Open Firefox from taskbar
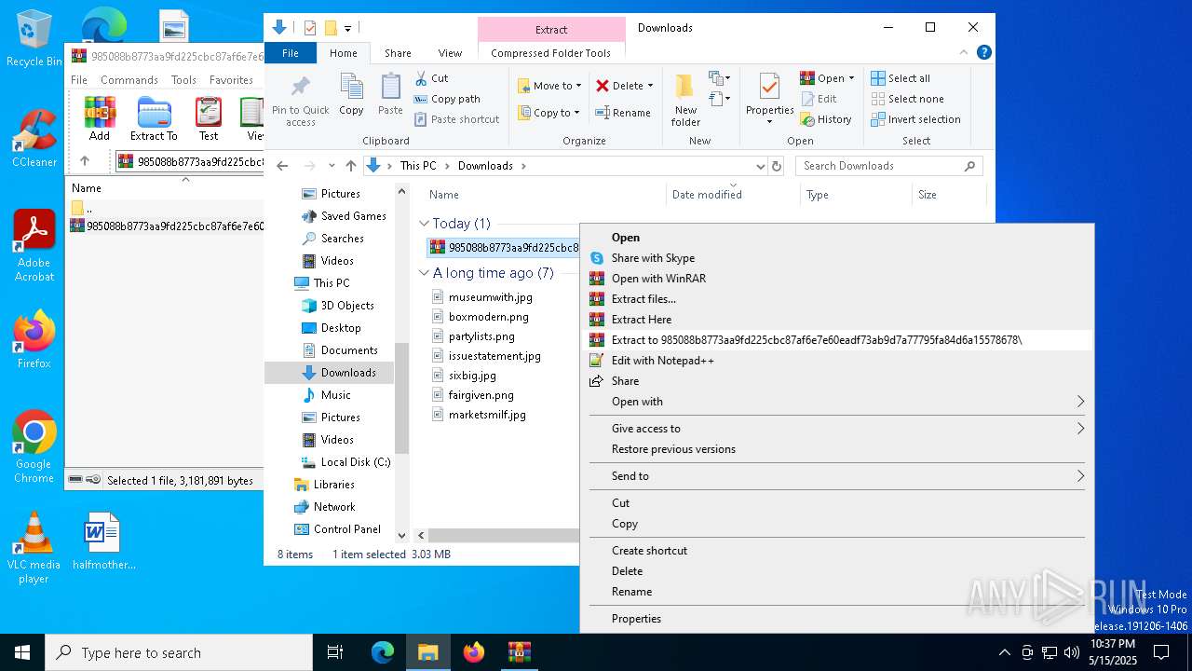Image resolution: width=1192 pixels, height=671 pixels. (474, 652)
